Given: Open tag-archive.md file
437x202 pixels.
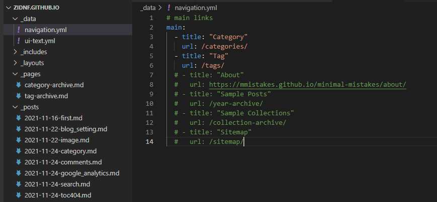Looking at the screenshot, I should 46,96.
